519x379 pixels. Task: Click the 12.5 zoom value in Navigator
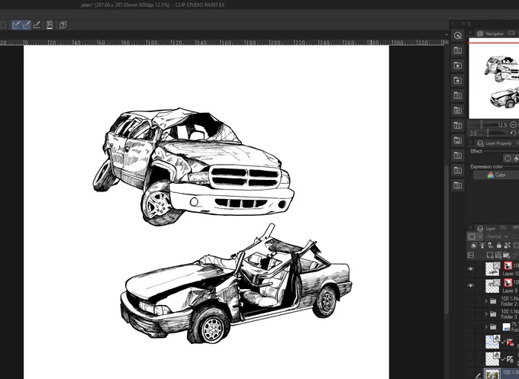click(x=501, y=125)
